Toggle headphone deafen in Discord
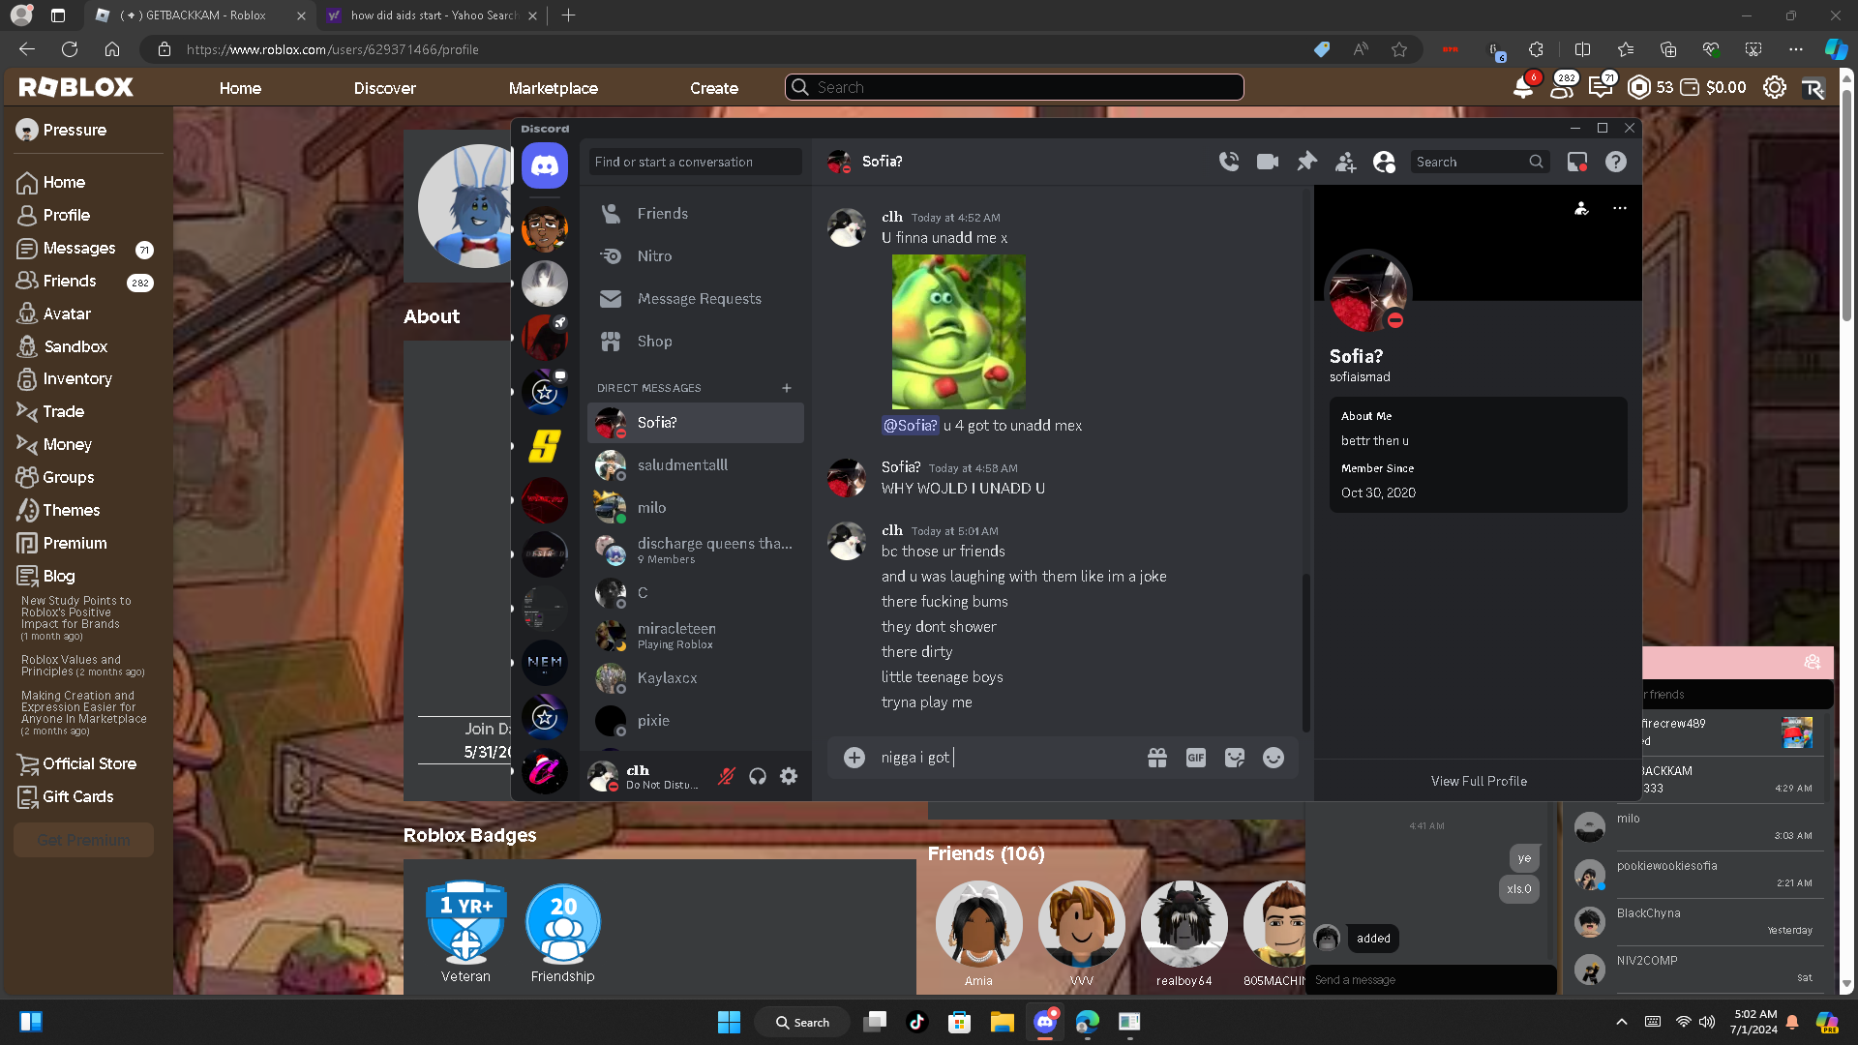 tap(758, 776)
